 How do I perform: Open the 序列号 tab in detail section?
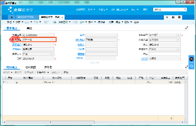coord(48,67)
